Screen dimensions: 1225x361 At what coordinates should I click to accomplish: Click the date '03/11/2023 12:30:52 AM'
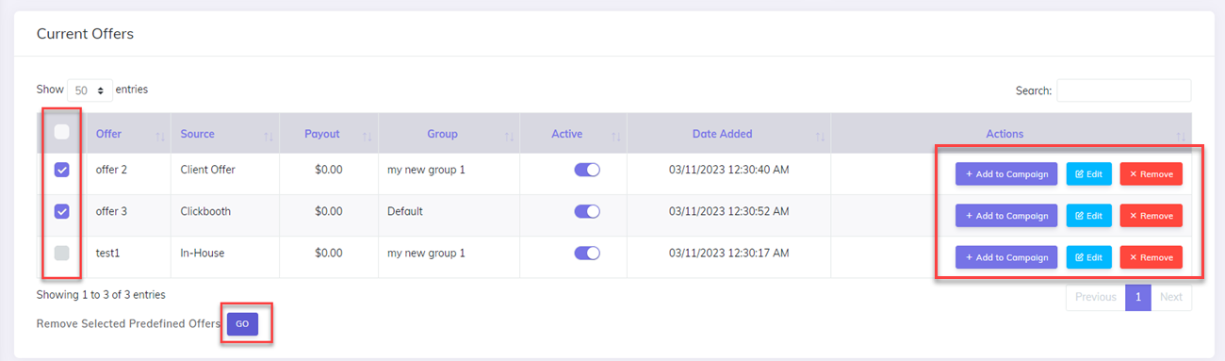727,211
